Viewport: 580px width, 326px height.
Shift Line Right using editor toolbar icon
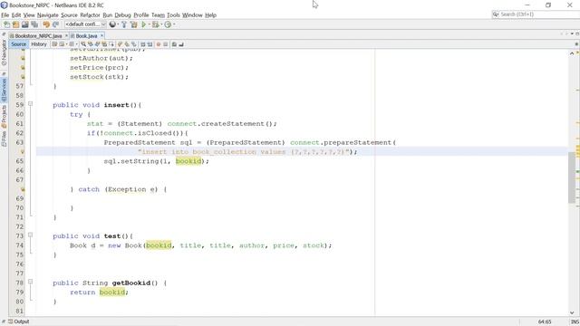click(150, 44)
